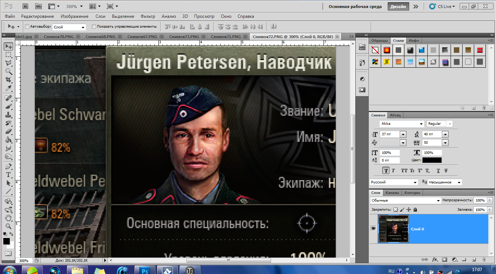Pick the Magic Wand tool
Screen dimensions: 496x274
click(8, 71)
